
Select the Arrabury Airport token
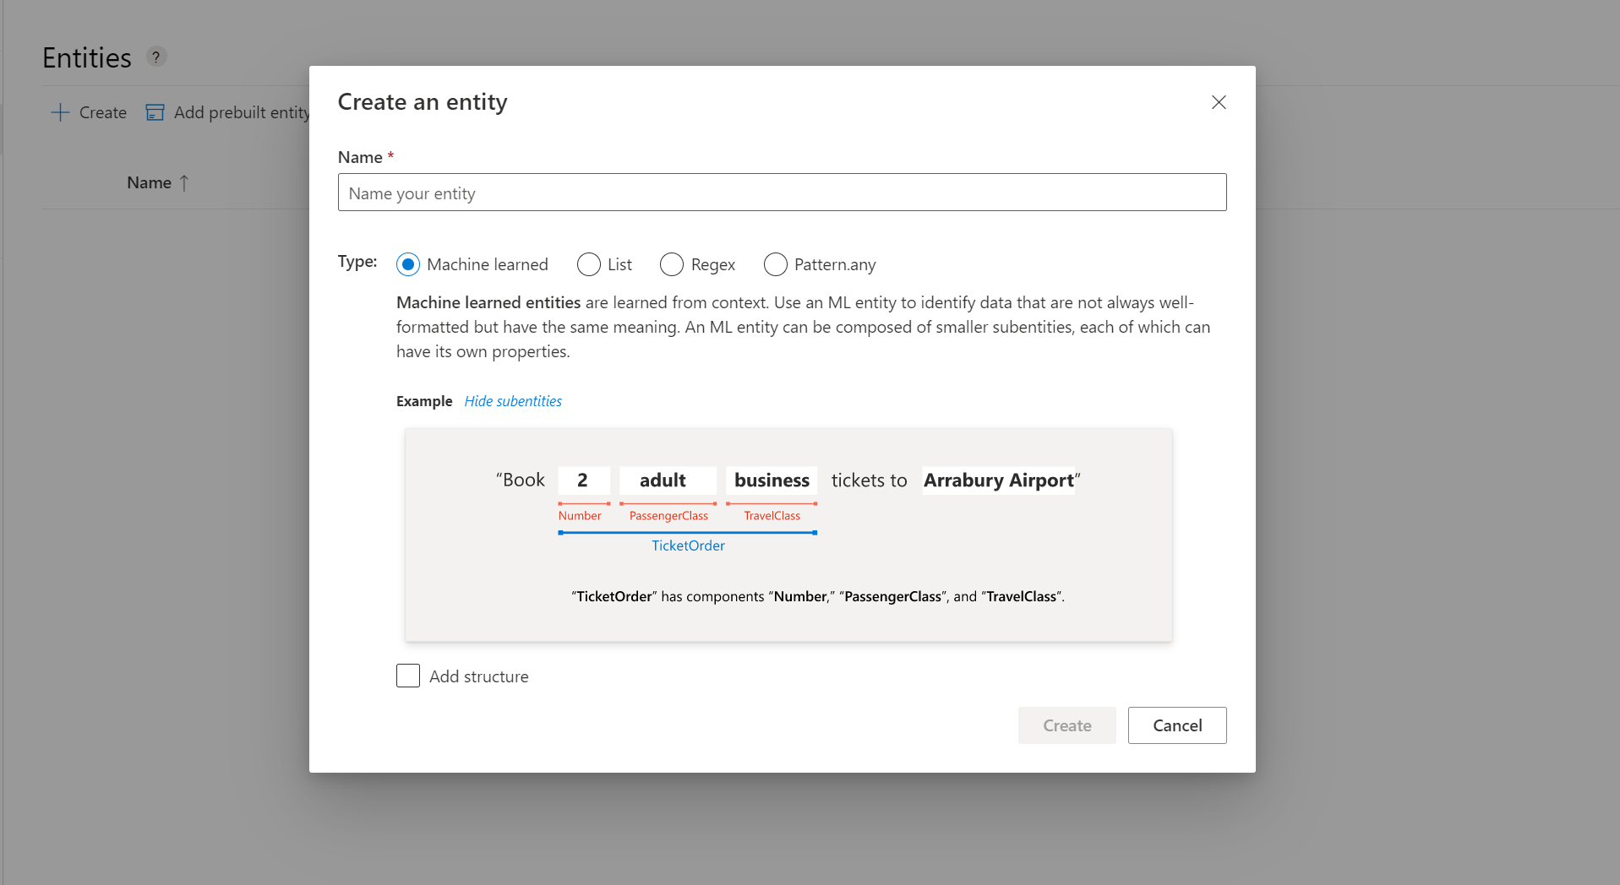[x=998, y=480]
